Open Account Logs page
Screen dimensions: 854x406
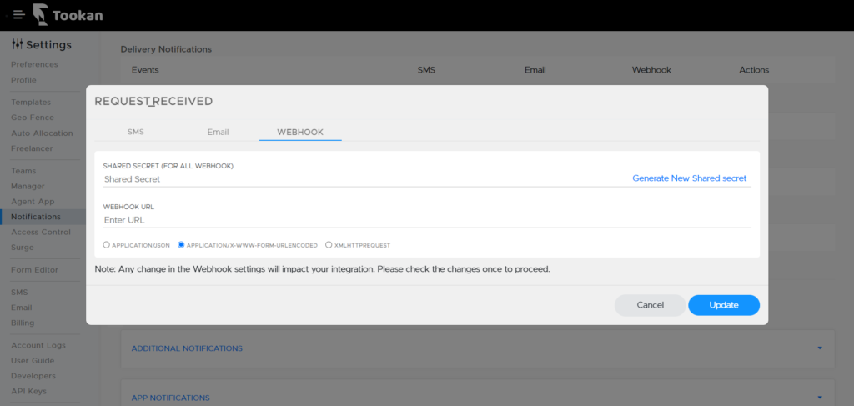38,345
